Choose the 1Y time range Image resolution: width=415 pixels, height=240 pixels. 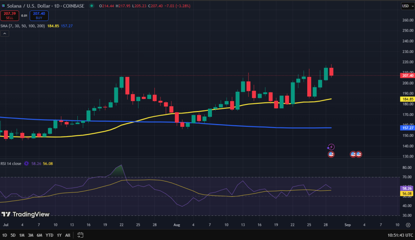point(59,235)
